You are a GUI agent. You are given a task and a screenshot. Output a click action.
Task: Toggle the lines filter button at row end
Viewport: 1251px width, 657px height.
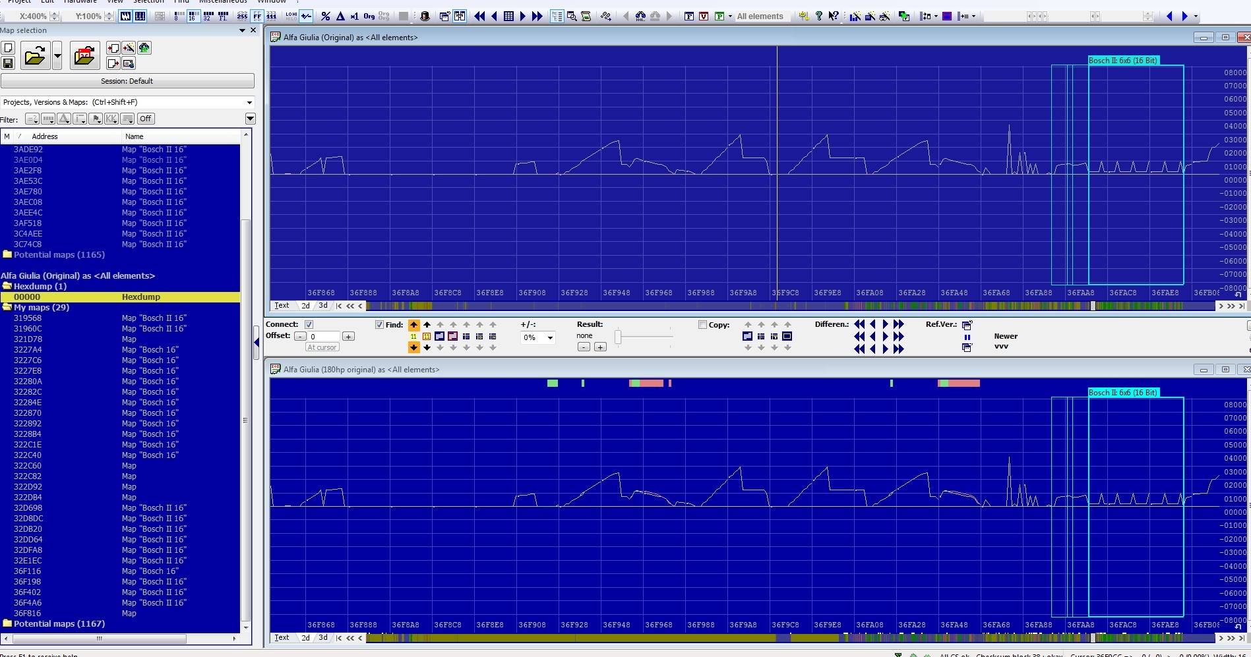pyautogui.click(x=127, y=119)
